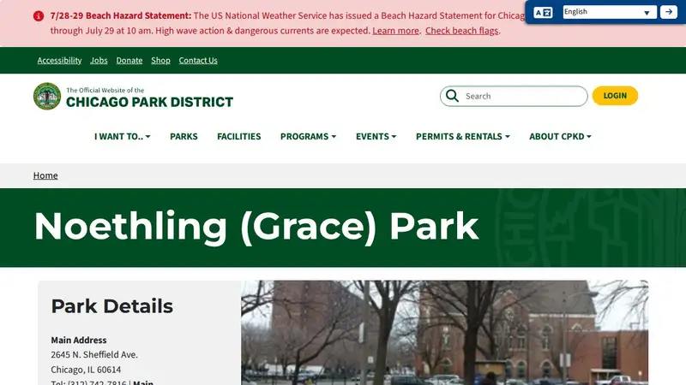Click the Main Address label
The image size is (686, 385).
[79, 340]
